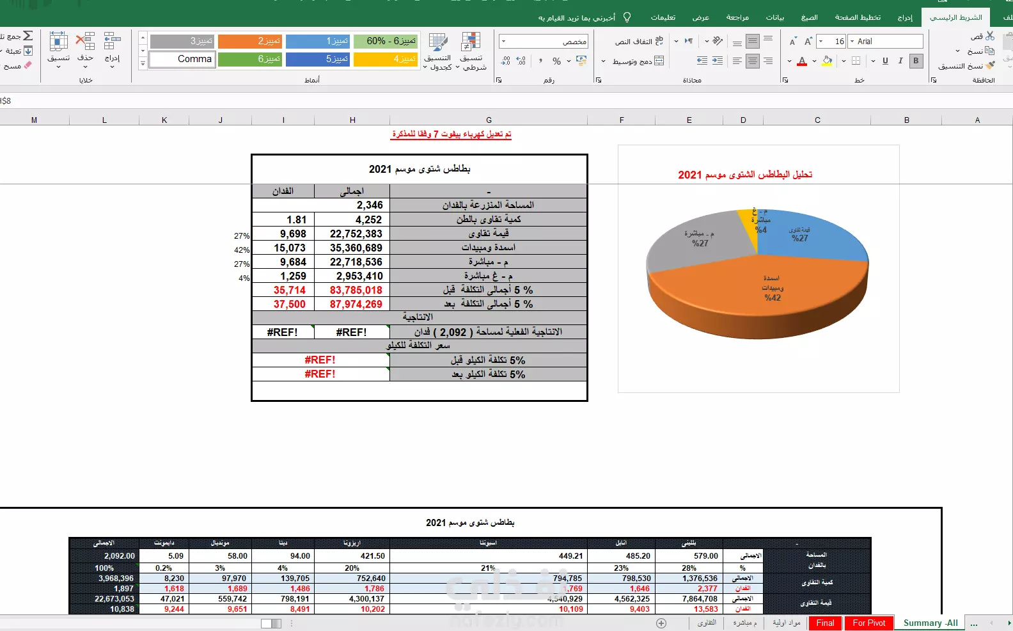Click the red font color A icon
The image size is (1013, 631).
point(802,61)
